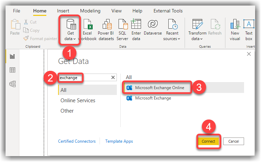
Task: Click the Copy command
Action: pyautogui.click(x=31, y=30)
